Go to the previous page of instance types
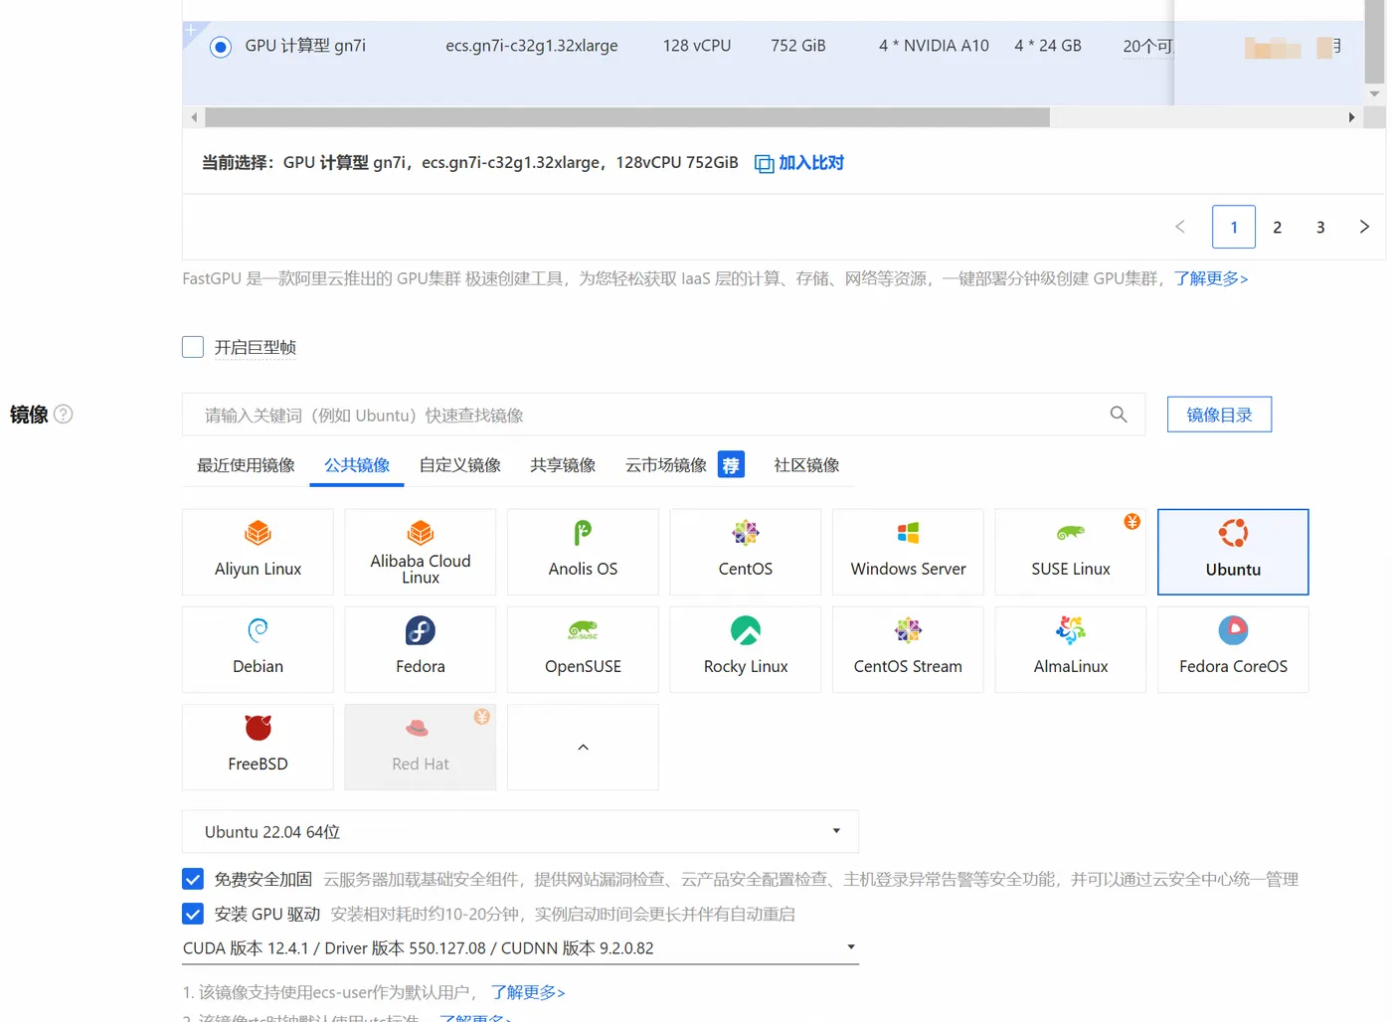 pos(1180,227)
